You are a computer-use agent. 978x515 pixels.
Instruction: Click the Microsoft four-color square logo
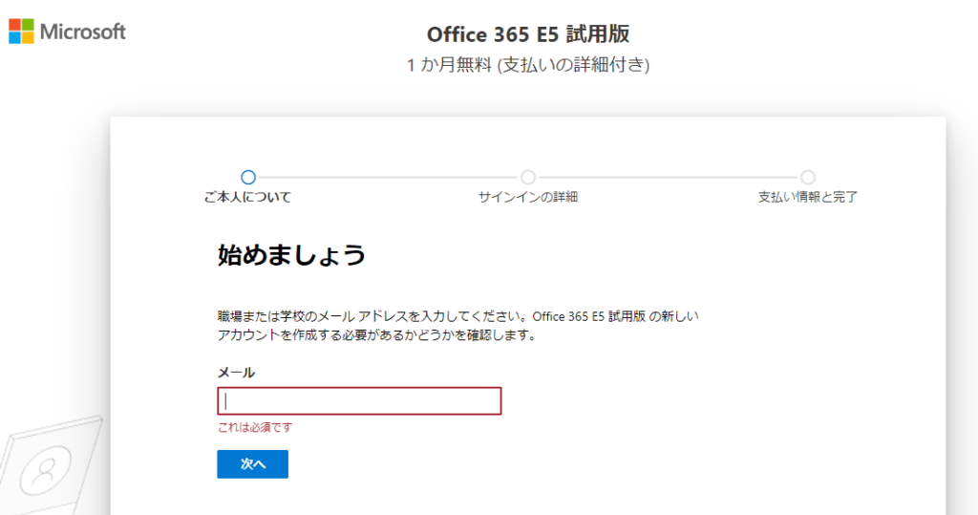21,32
